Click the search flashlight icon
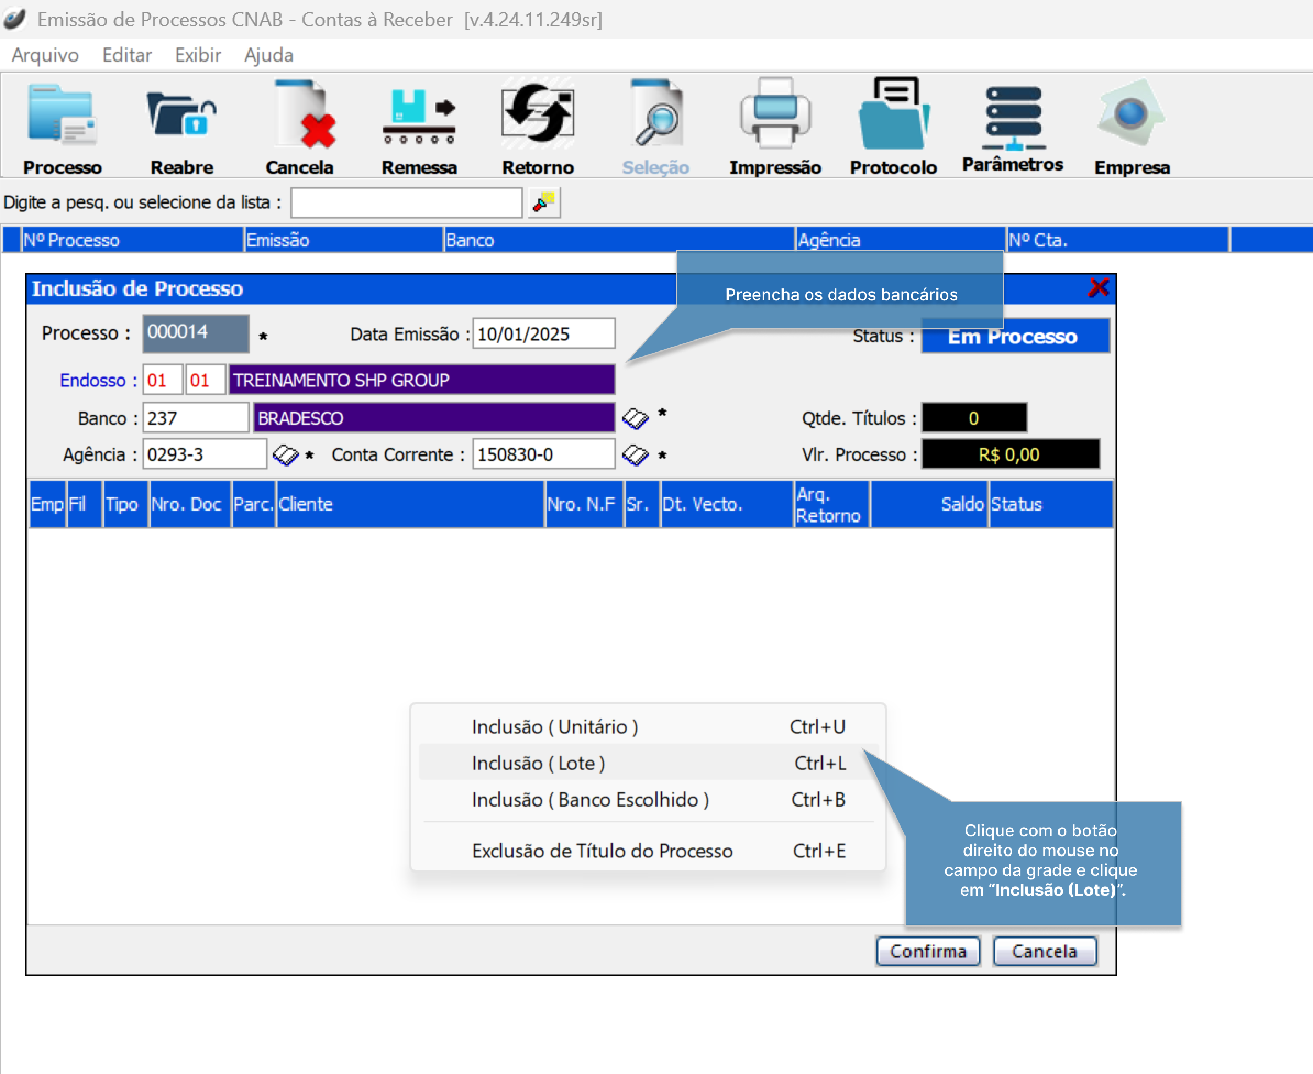The image size is (1313, 1074). (544, 203)
